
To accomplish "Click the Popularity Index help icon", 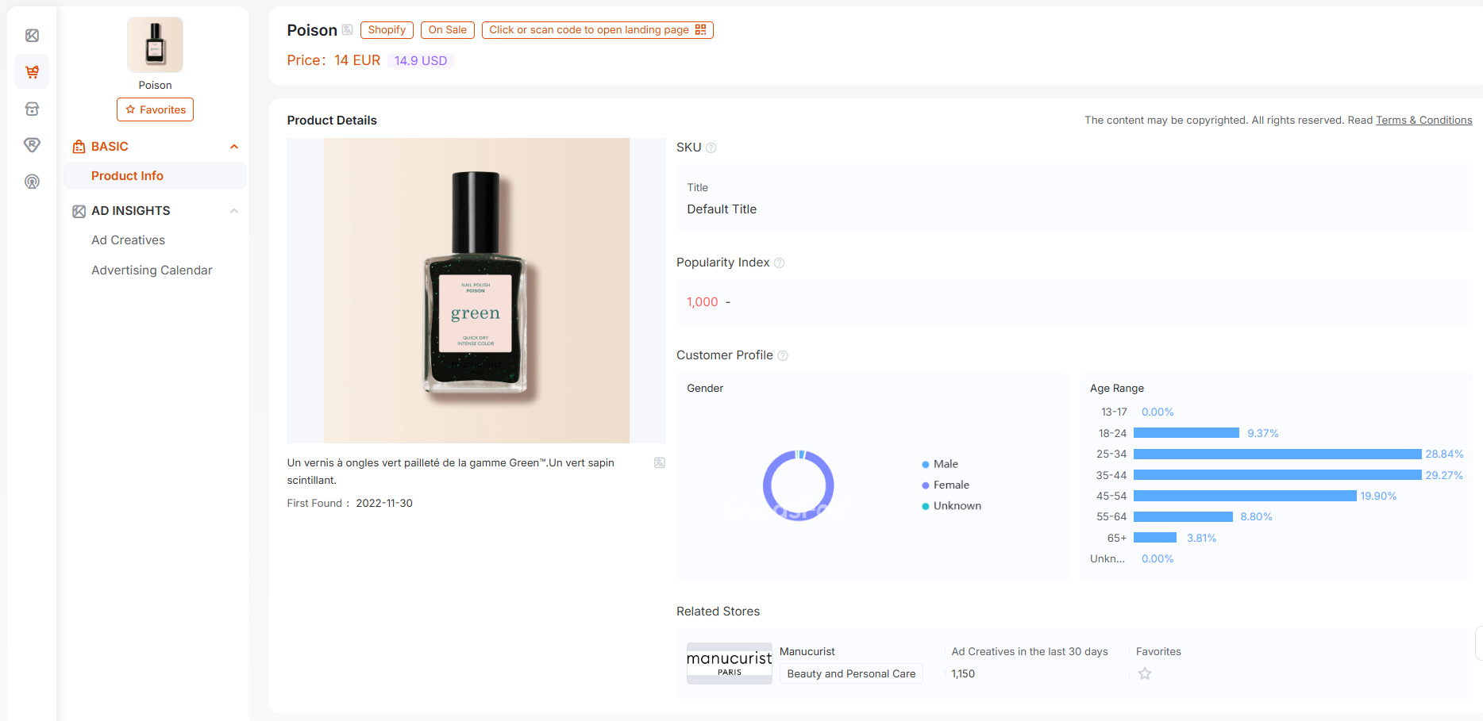I will click(779, 263).
